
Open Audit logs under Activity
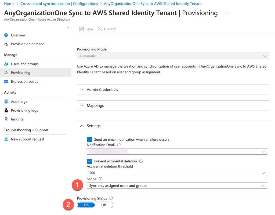[x=19, y=101]
